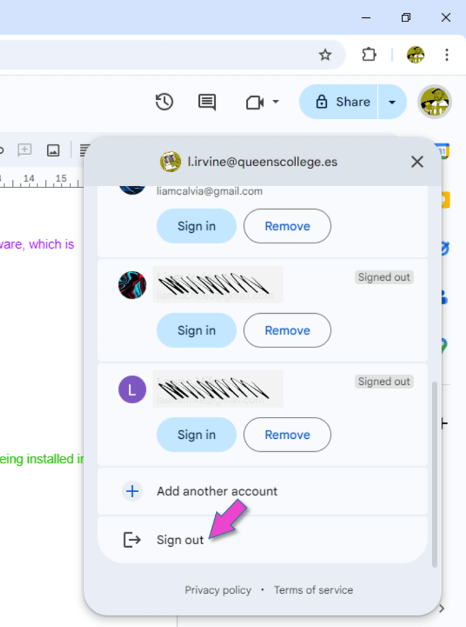
Task: Open Google Calendar in the side panel
Action: click(x=442, y=151)
